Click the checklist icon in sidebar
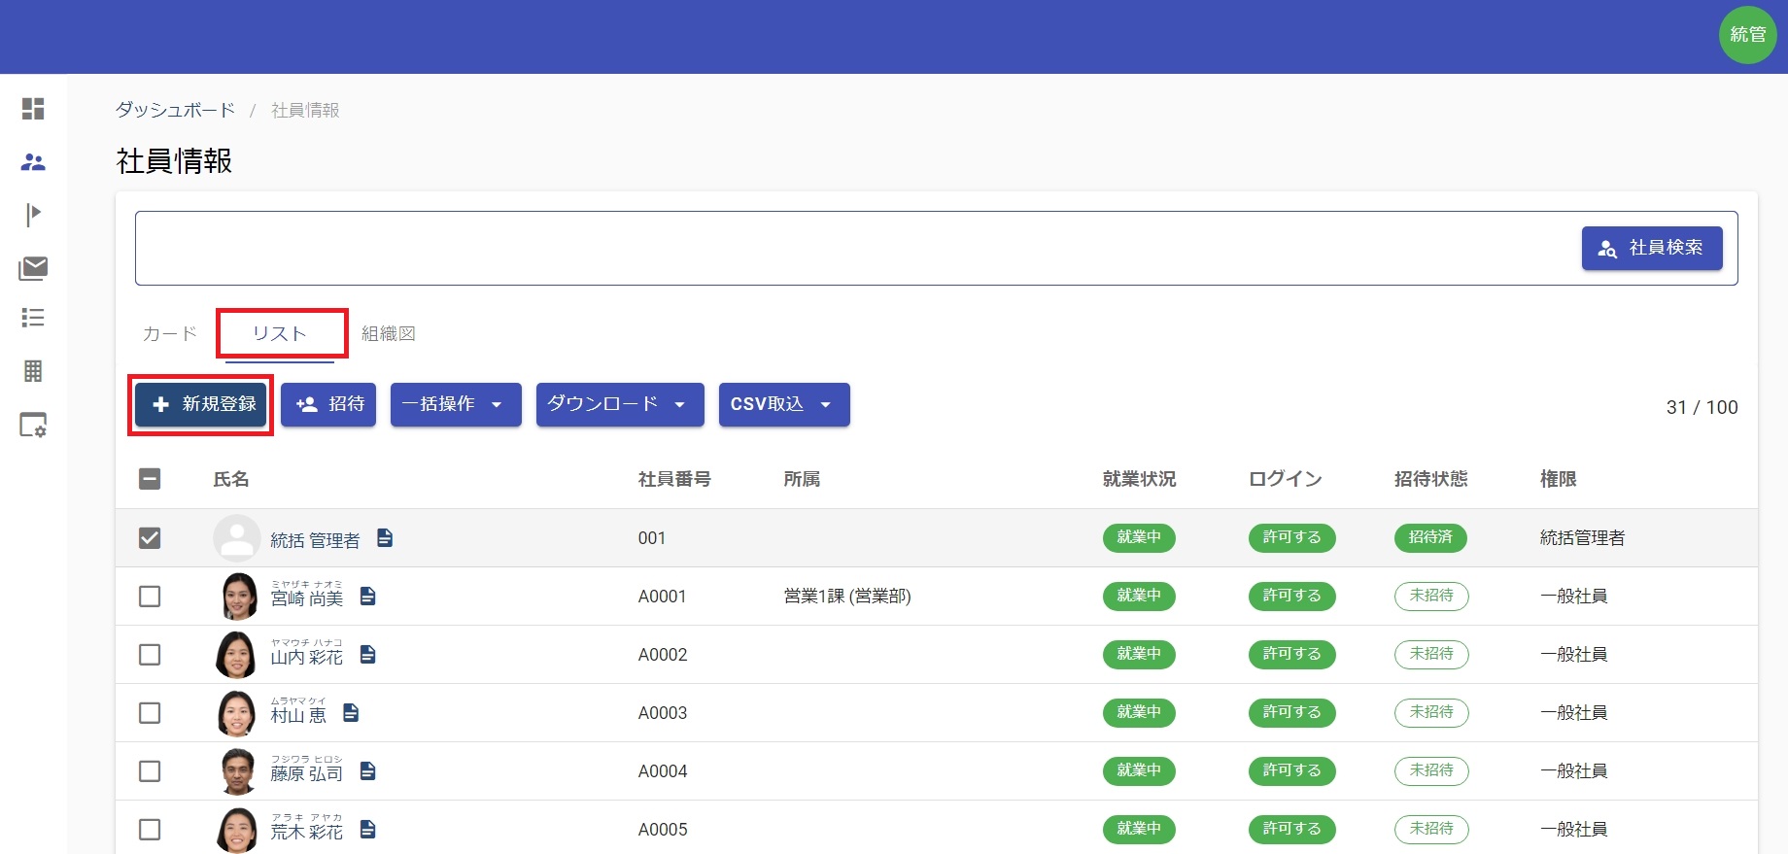1788x854 pixels. 33,318
